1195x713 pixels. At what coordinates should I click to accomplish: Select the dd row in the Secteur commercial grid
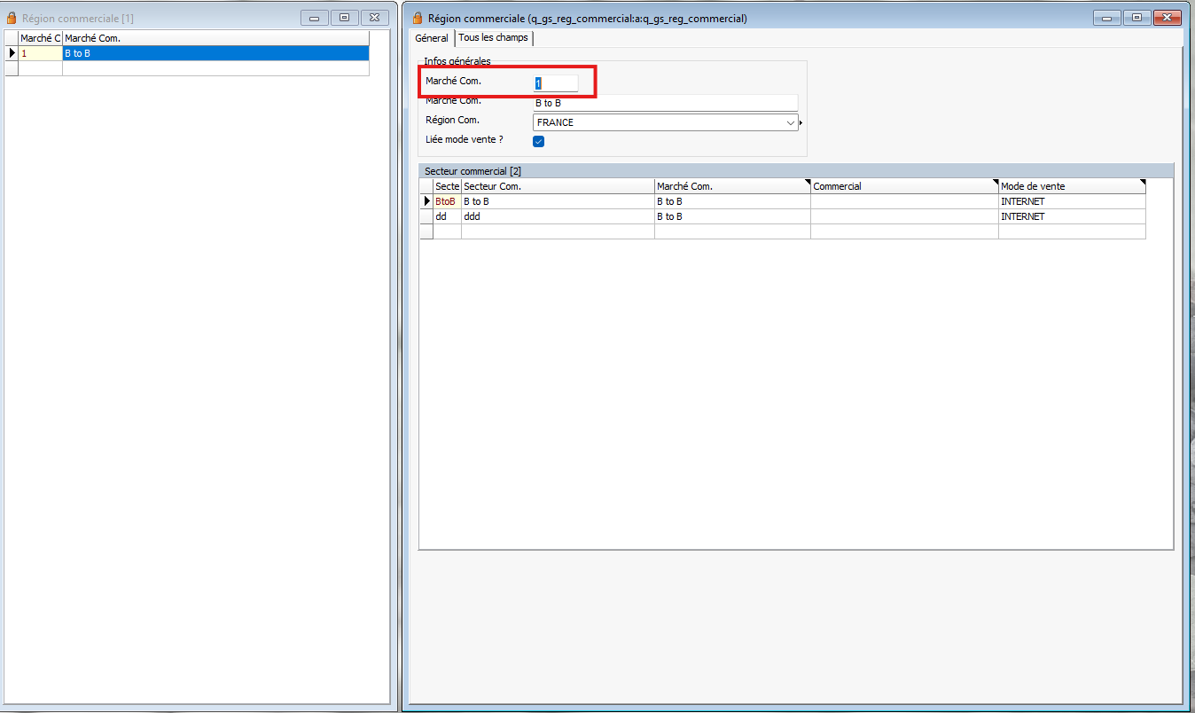557,216
